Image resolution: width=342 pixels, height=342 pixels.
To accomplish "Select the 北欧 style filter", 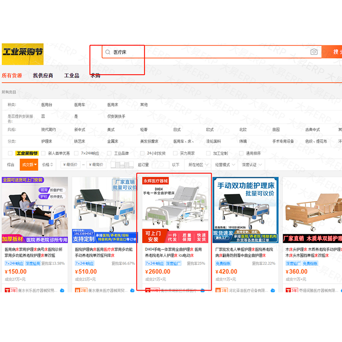I will click(x=243, y=130).
